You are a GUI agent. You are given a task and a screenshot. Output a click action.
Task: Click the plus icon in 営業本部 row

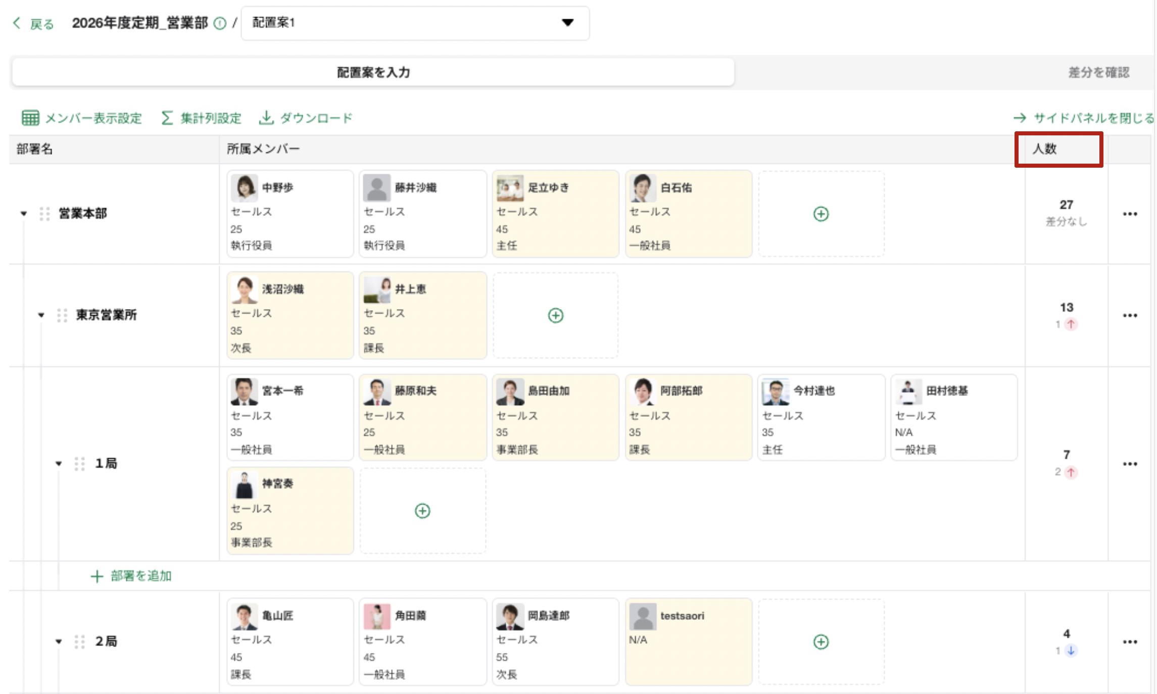coord(821,214)
